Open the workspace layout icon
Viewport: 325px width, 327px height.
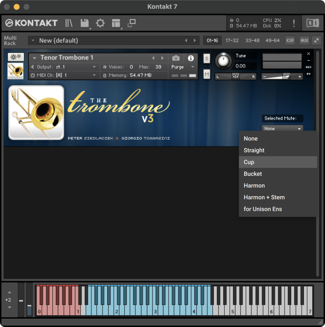tap(116, 23)
